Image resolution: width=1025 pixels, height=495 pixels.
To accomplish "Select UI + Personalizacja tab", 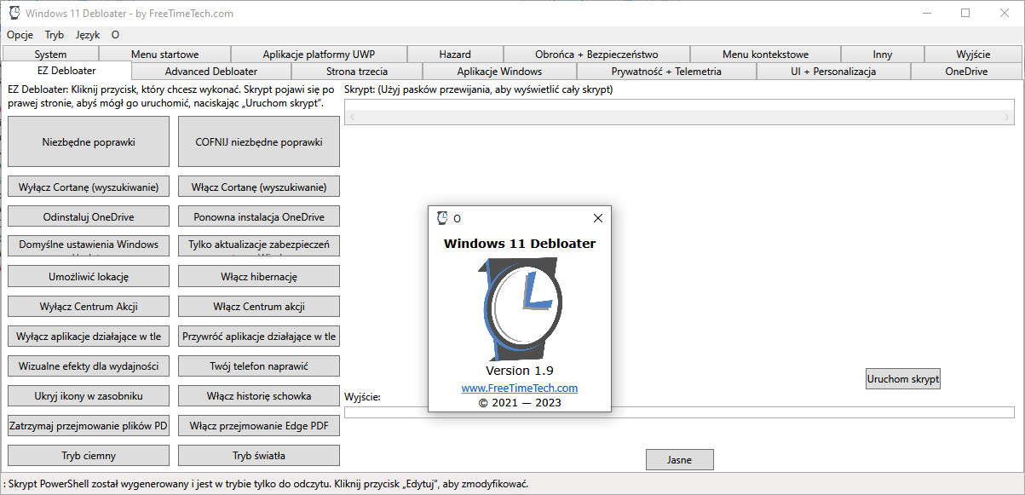I will (x=833, y=72).
